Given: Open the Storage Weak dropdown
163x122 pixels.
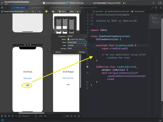Looking at the screenshot, I should click(77, 48).
